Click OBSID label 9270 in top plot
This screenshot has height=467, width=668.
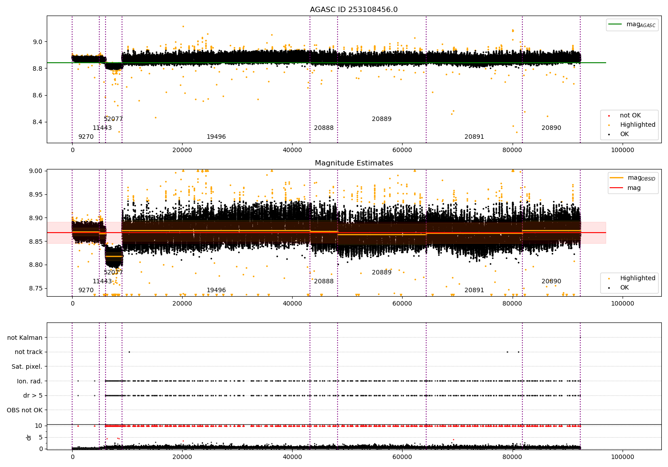86,137
